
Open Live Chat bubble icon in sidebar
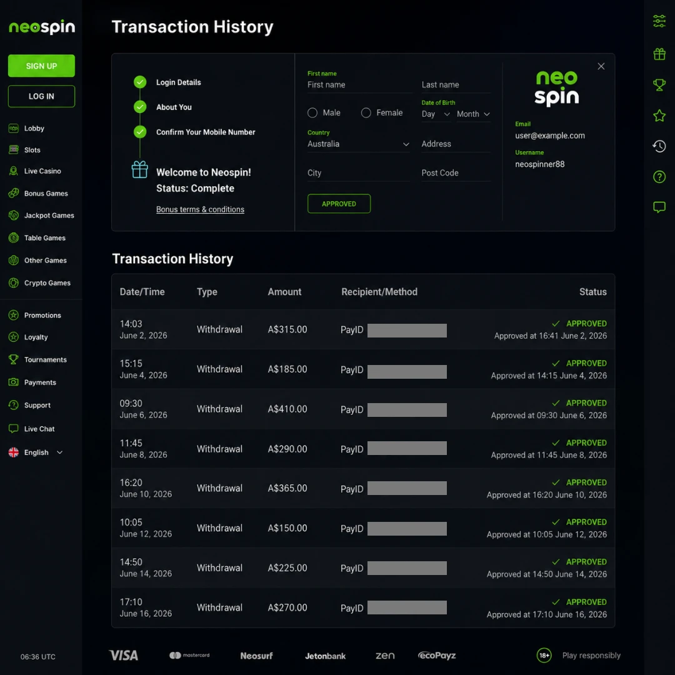pos(13,429)
